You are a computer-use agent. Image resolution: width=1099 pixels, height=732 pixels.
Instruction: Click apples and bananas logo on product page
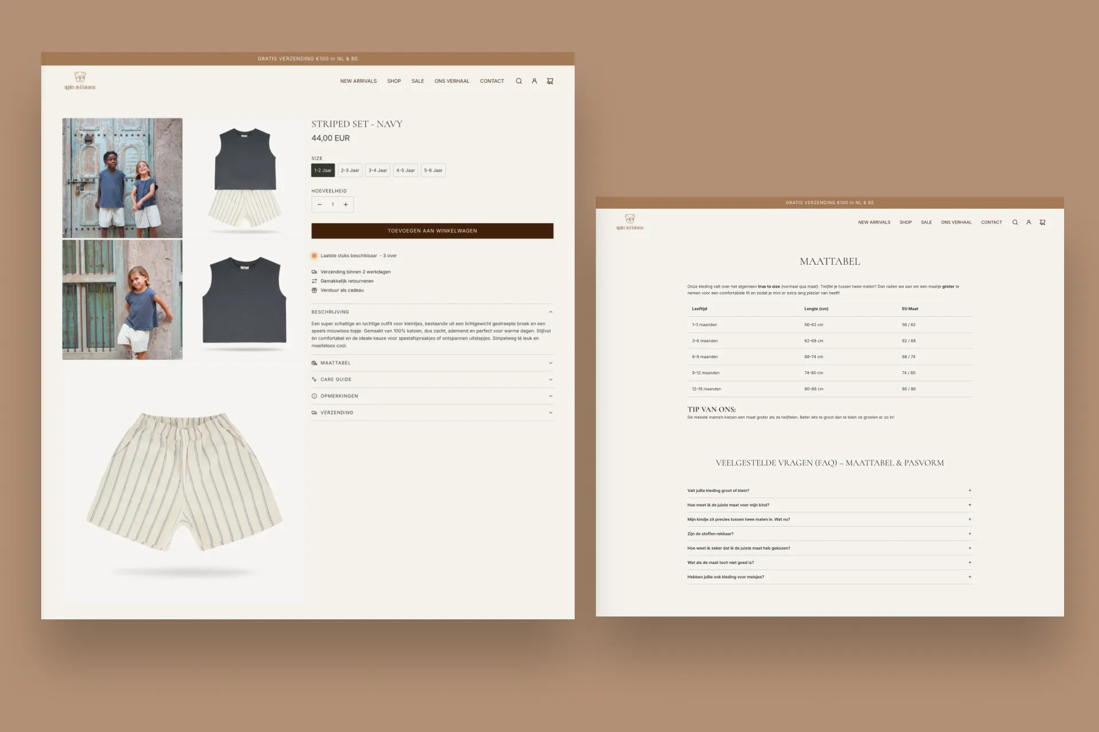tap(80, 81)
